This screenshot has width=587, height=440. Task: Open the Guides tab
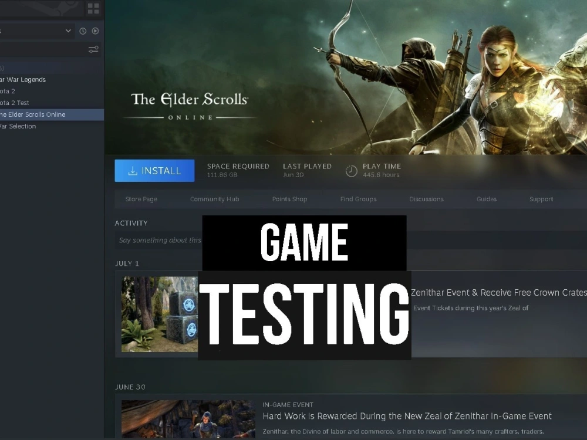(487, 199)
